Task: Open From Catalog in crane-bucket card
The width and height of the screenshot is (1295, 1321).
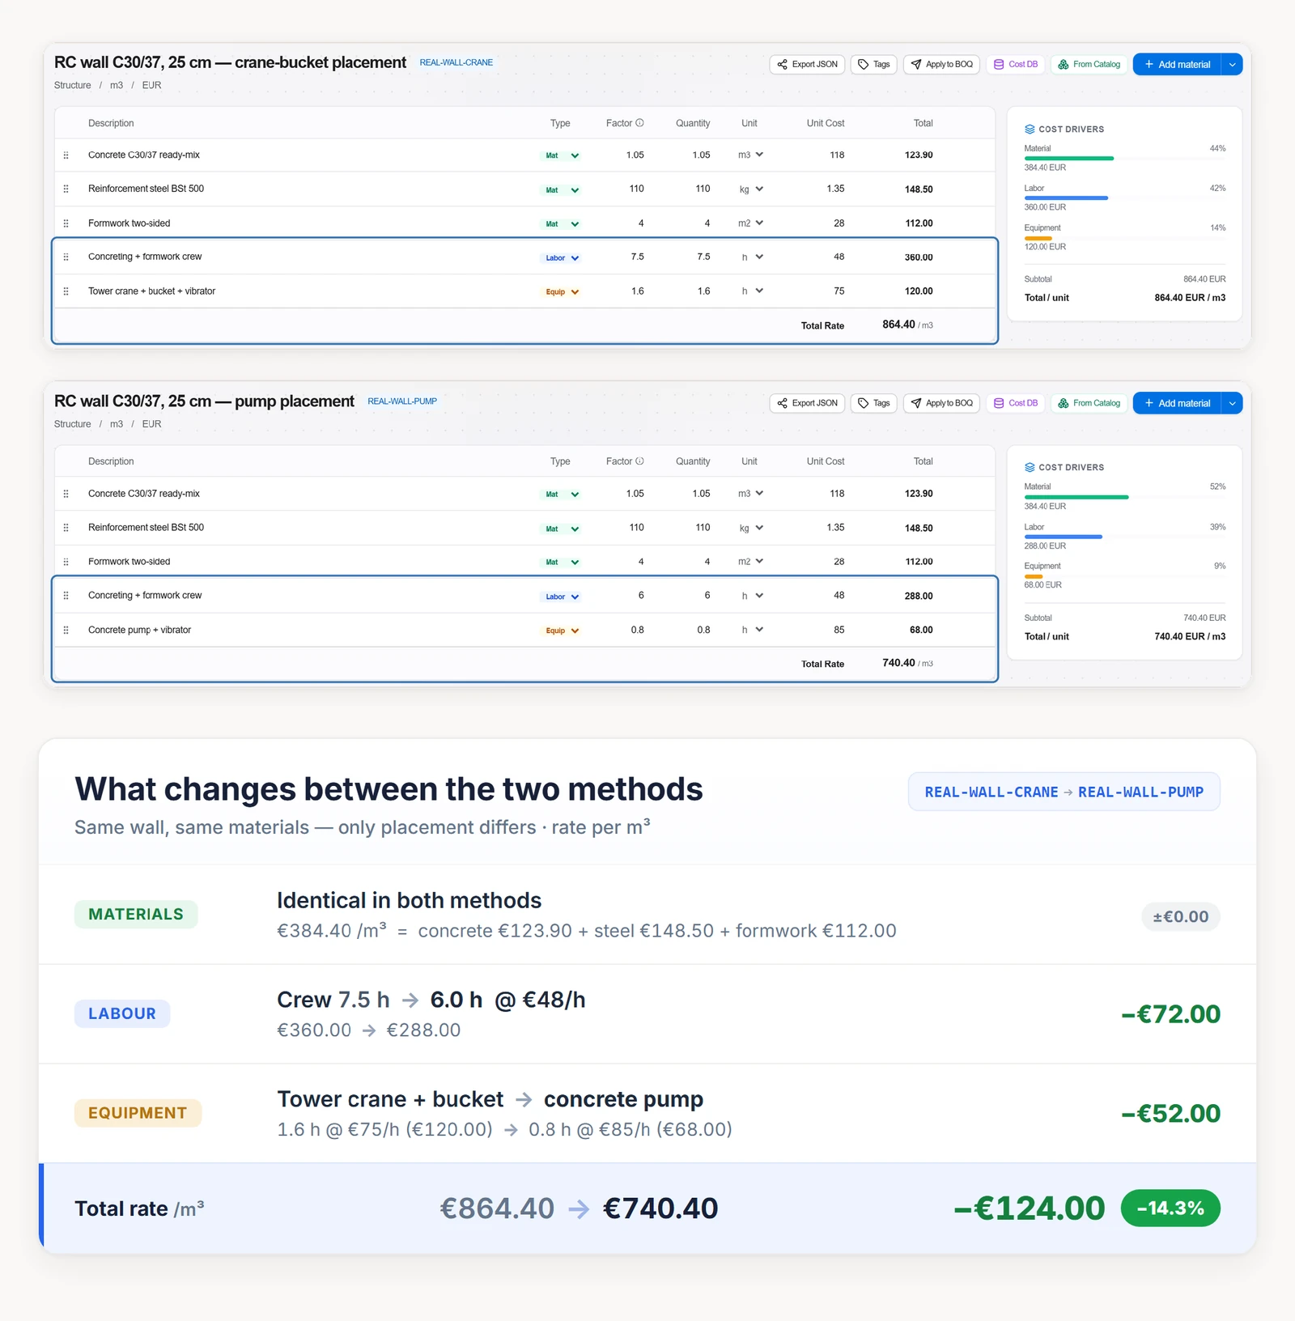Action: (1089, 65)
